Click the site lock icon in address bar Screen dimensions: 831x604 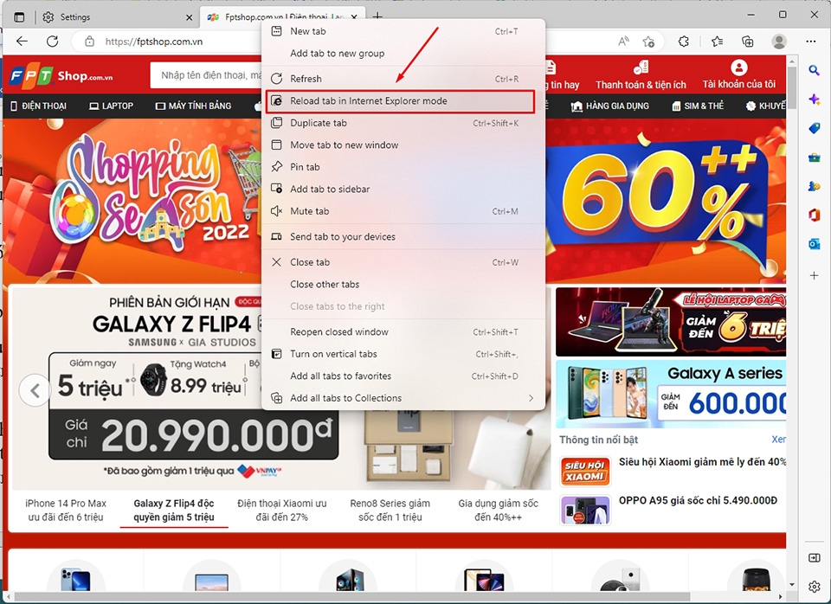[x=89, y=42]
